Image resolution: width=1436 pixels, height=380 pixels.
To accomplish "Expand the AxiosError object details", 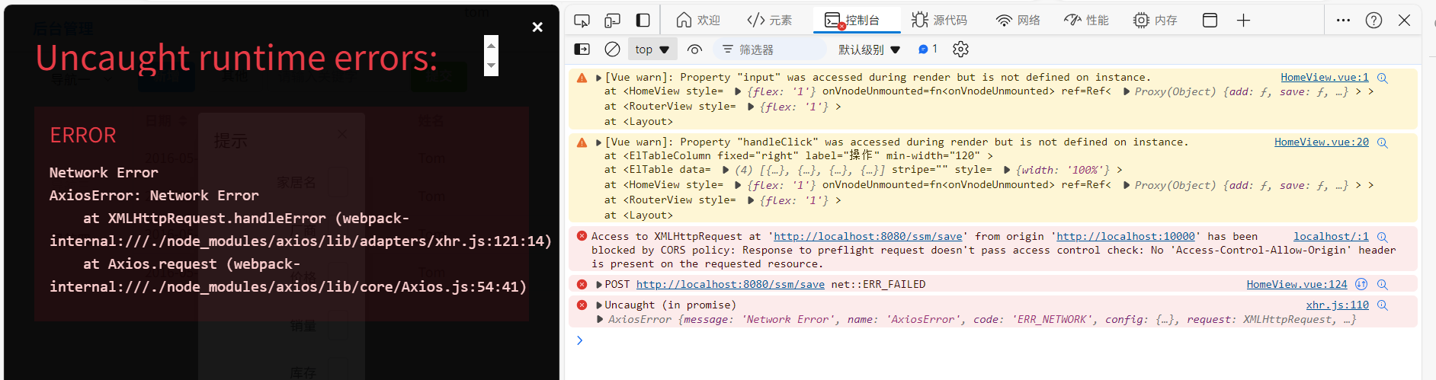I will point(601,320).
